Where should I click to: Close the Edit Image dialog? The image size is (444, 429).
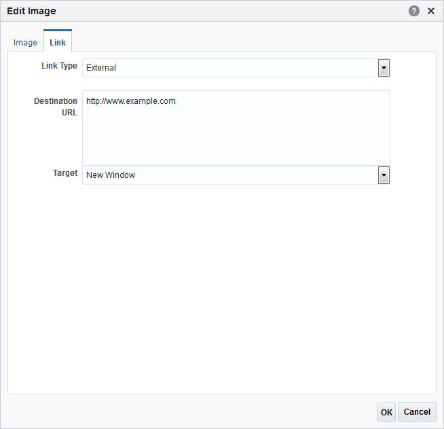point(431,11)
